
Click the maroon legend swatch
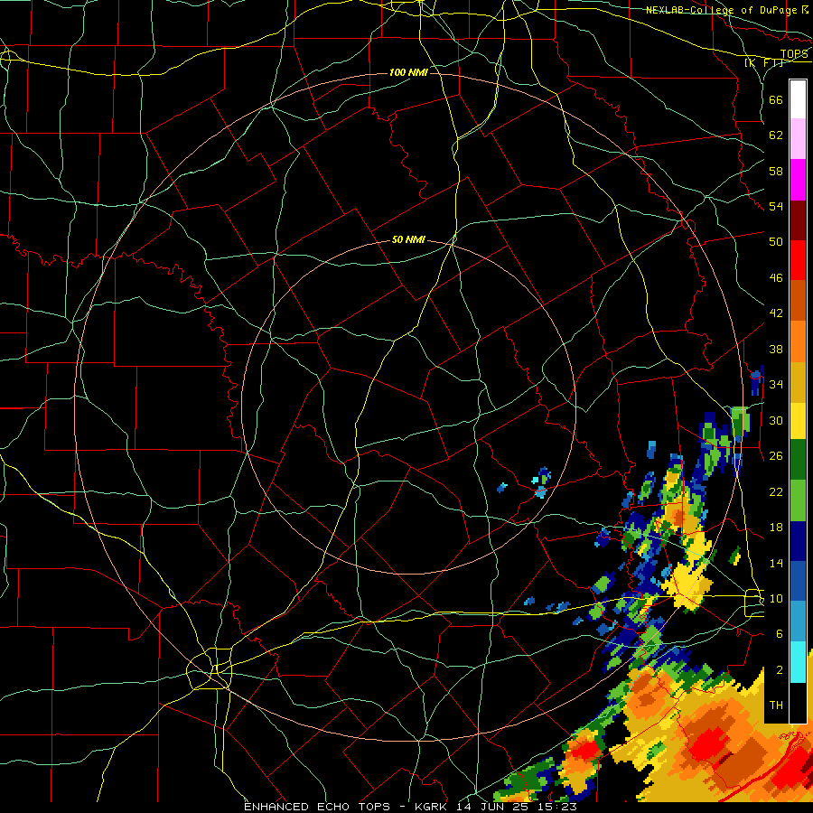click(x=798, y=220)
